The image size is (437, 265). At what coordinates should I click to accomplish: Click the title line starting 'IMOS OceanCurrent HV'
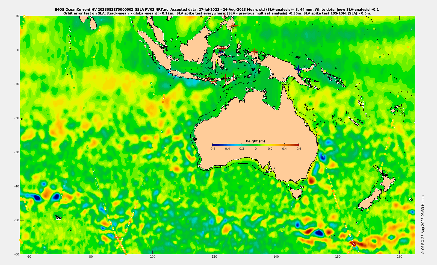pyautogui.click(x=217, y=10)
